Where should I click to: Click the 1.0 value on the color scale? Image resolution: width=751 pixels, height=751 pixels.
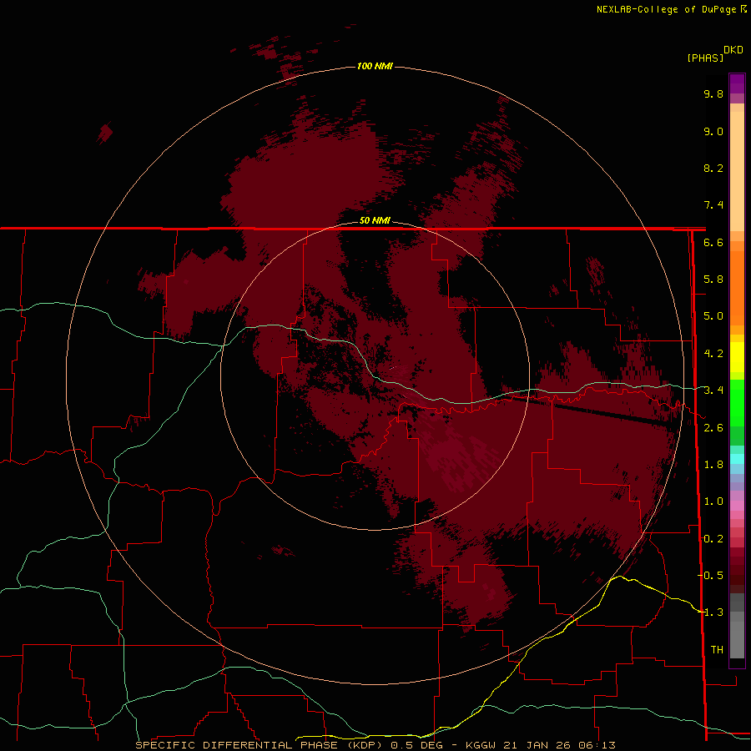click(x=713, y=502)
